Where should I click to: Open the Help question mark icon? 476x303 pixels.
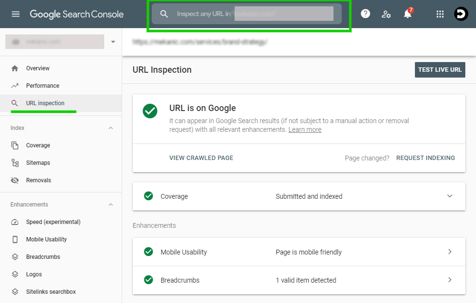tap(365, 14)
